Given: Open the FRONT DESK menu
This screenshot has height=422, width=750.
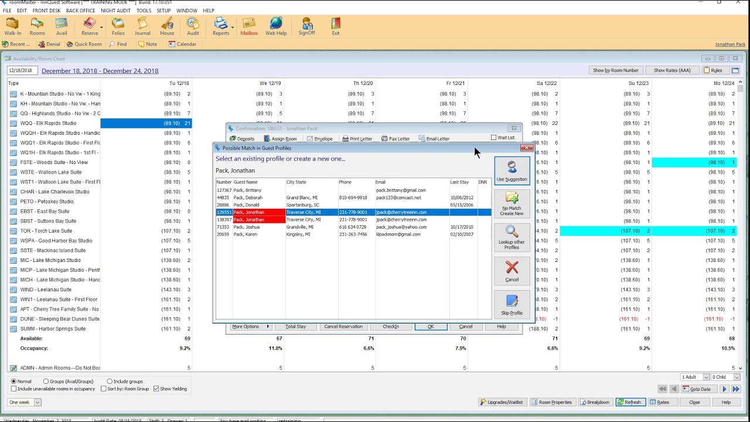Looking at the screenshot, I should click(x=46, y=11).
